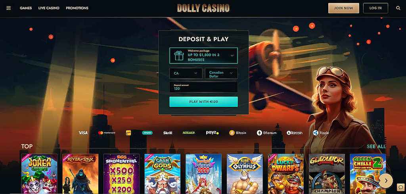Select the Mastercard payment logo
Viewport: 406px width, 194px height.
[107, 133]
